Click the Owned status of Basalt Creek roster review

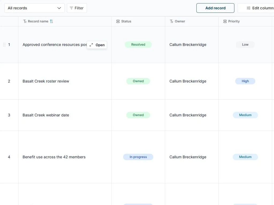138,81
